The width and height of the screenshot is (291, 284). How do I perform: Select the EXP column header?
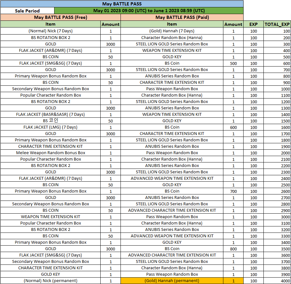coord(253,24)
